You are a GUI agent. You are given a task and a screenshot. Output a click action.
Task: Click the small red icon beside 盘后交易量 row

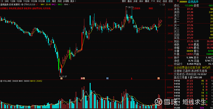point(212,77)
